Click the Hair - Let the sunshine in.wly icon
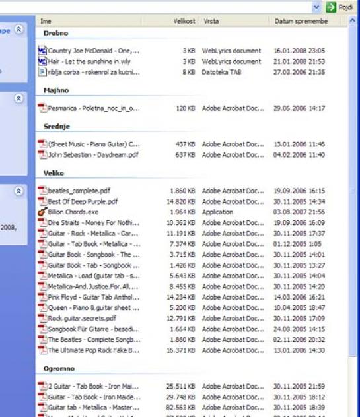The height and width of the screenshot is (417, 360). click(x=42, y=61)
